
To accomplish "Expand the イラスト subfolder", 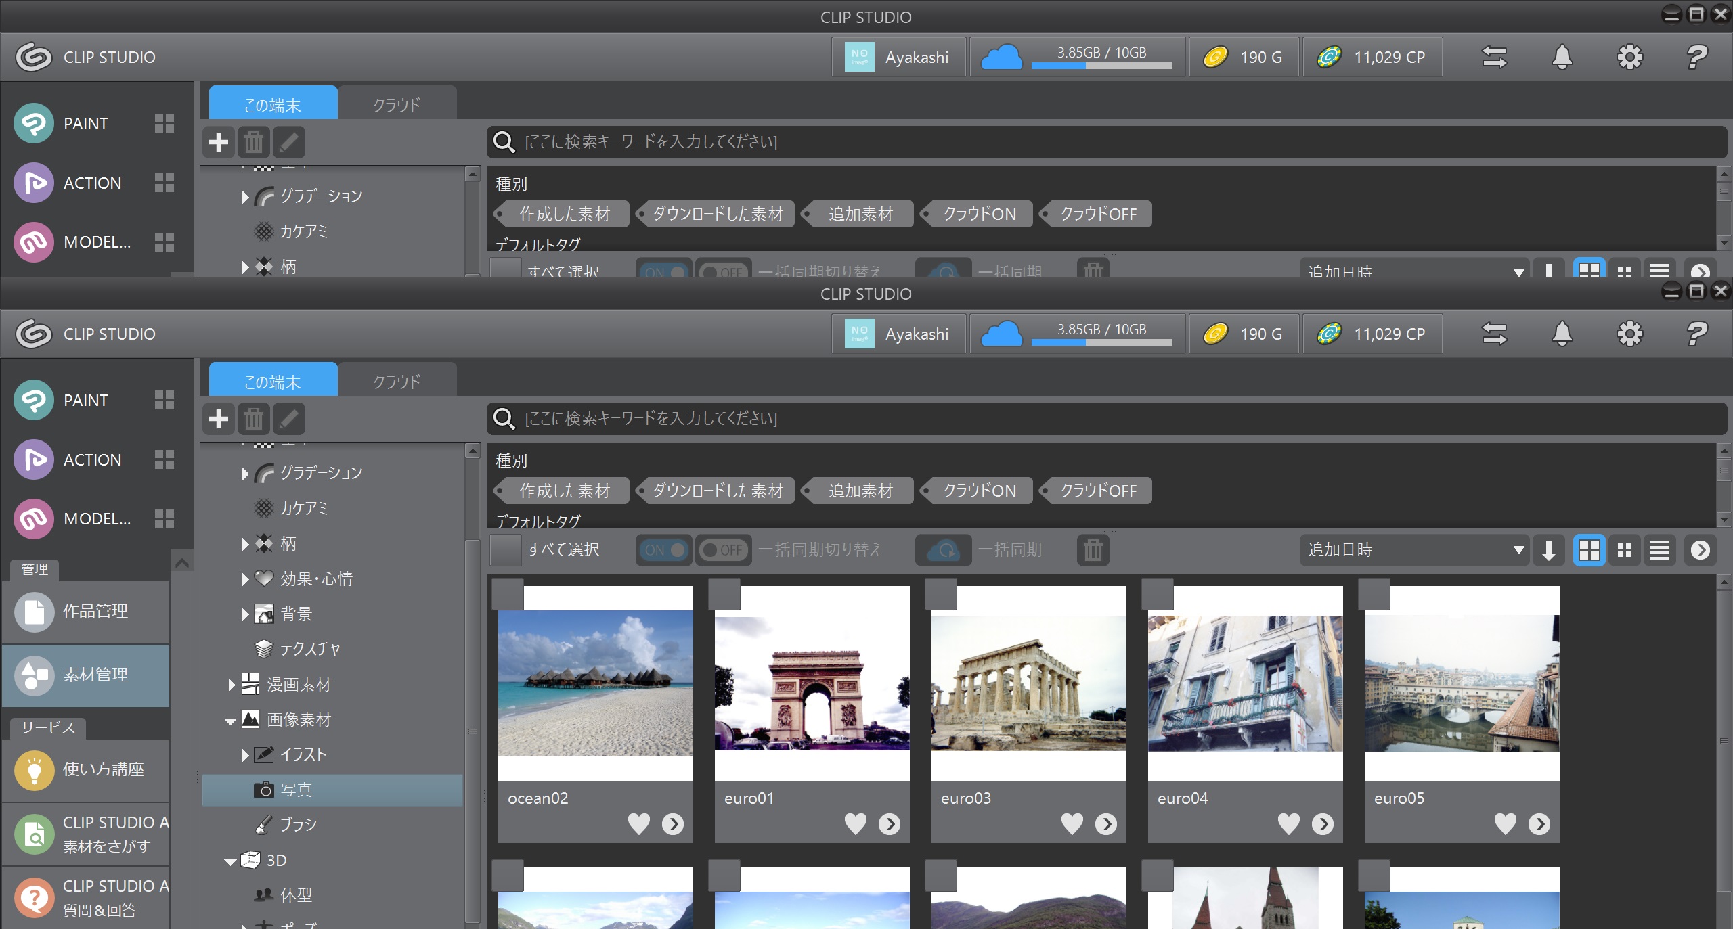I will pos(245,755).
